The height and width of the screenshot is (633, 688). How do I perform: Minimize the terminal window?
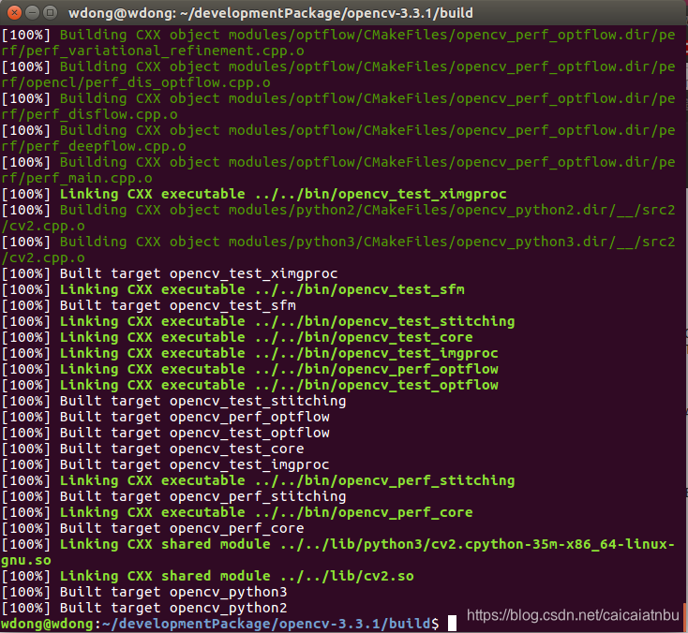tap(33, 13)
